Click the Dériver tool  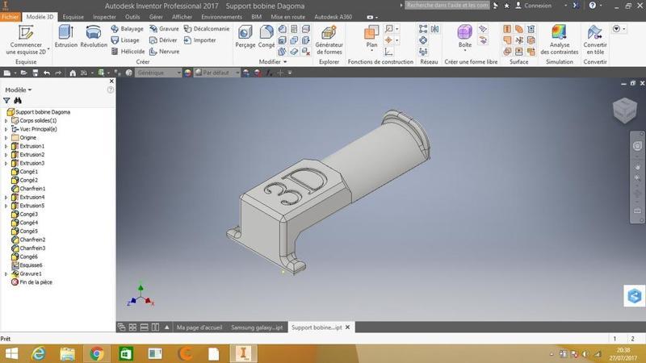tap(163, 40)
